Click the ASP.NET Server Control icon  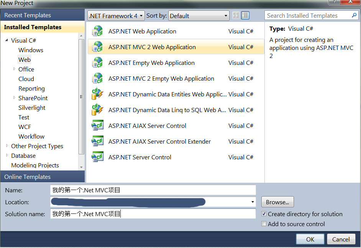[x=97, y=157]
